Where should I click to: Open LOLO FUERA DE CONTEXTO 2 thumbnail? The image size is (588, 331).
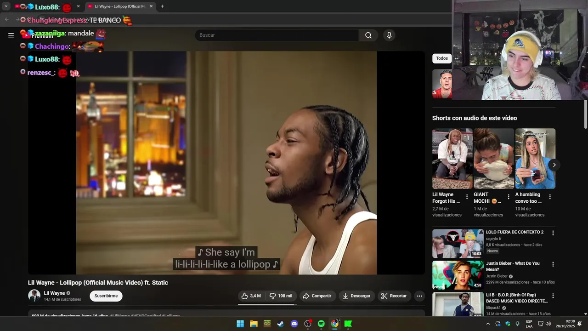[x=458, y=244]
